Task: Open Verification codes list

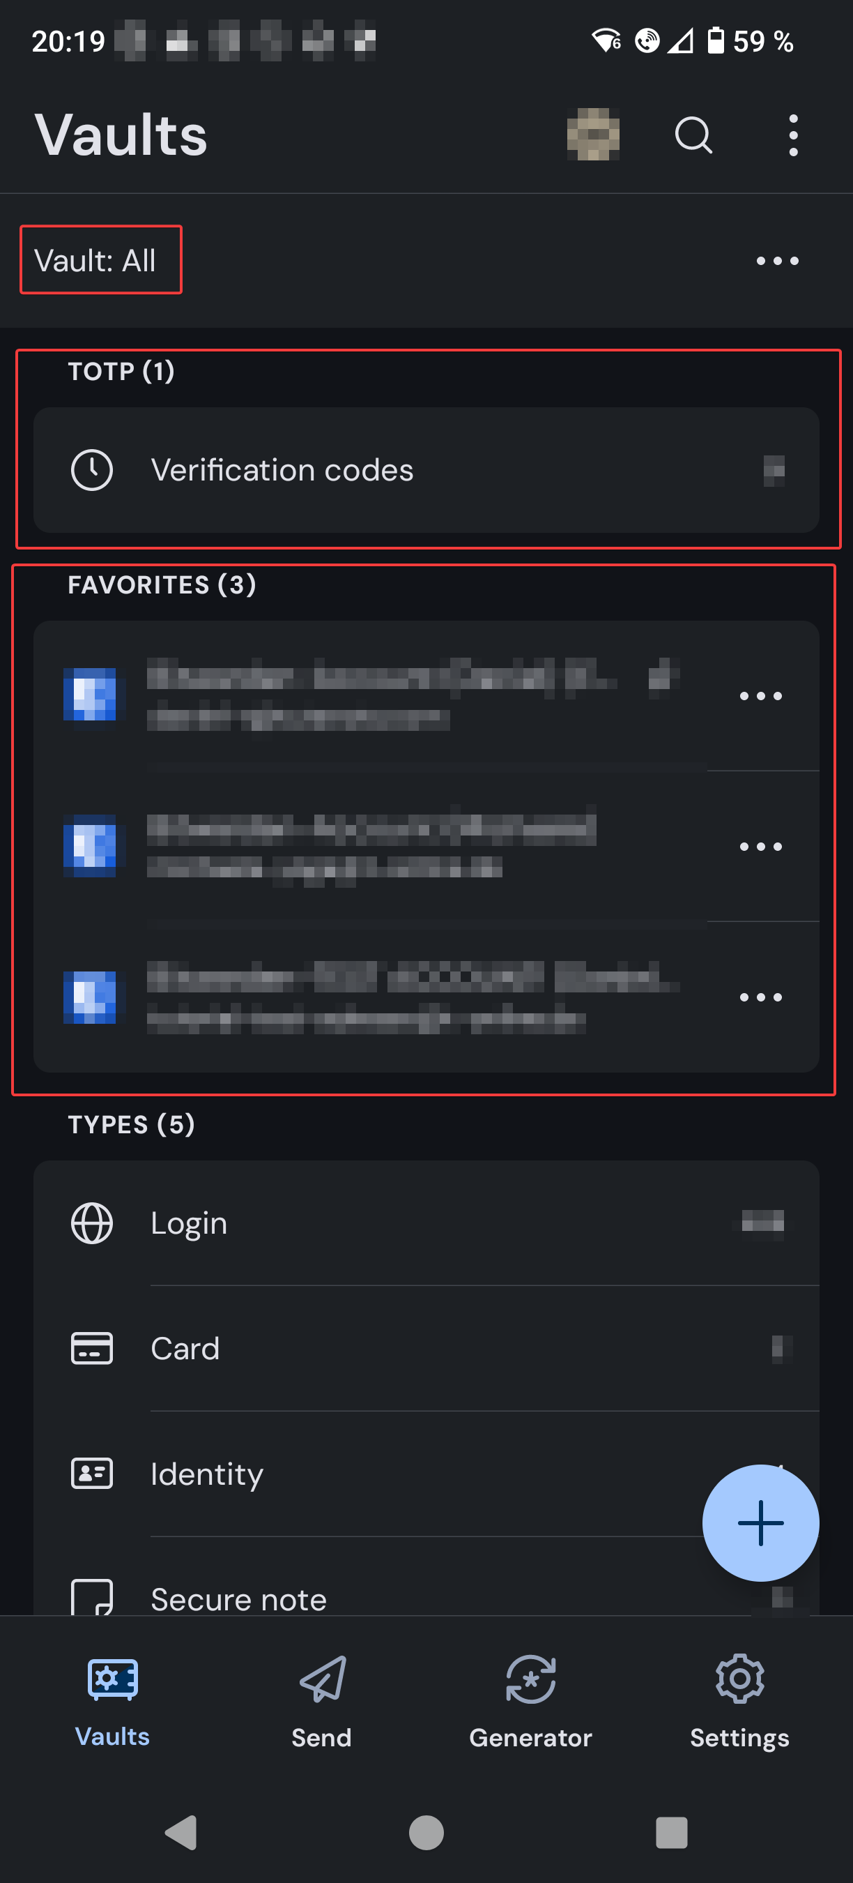Action: click(x=426, y=470)
